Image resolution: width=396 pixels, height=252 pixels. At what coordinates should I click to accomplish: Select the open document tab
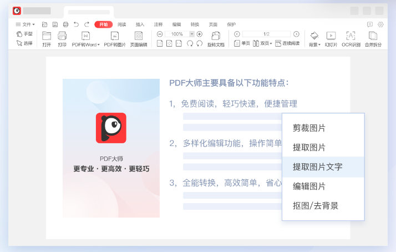pyautogui.click(x=89, y=12)
